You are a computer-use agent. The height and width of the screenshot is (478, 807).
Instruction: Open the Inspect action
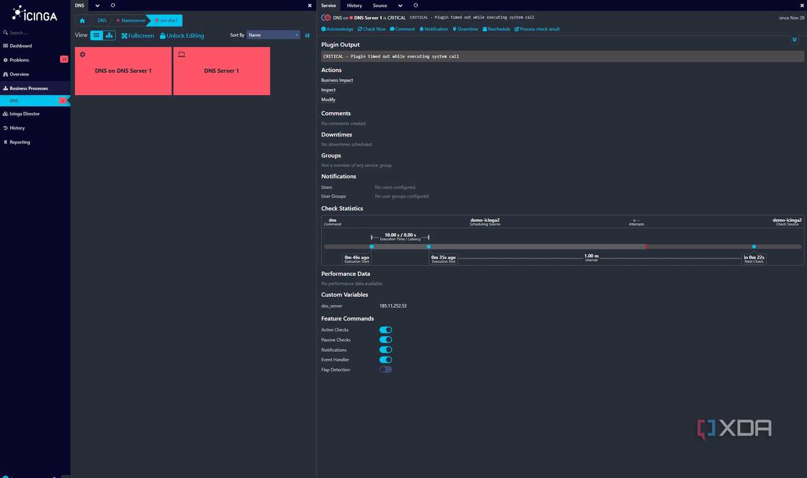click(x=328, y=90)
